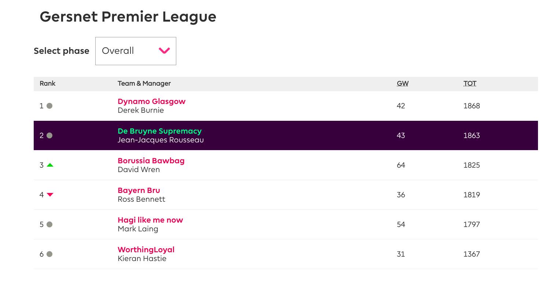
Task: Click the grey status dot beside rank 1
Action: [49, 106]
